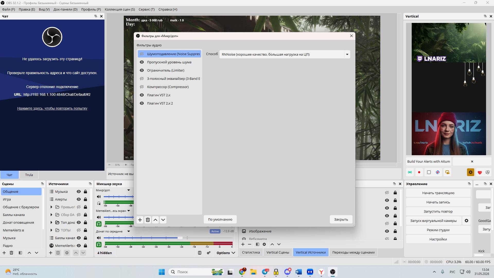Enable the Компрессор (Compressor) filter
This screenshot has width=494, height=278.
[142, 87]
